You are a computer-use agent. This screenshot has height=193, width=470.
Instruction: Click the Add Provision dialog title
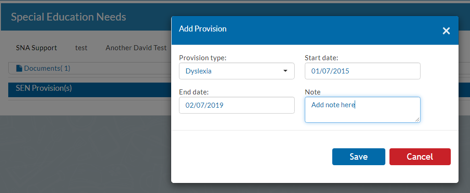pos(203,29)
